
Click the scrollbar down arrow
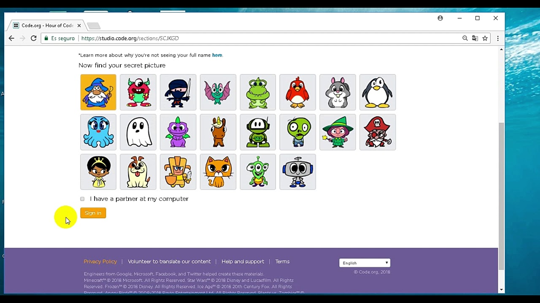(501, 290)
